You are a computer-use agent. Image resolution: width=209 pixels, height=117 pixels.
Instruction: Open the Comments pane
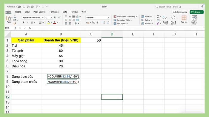[x=180, y=12]
